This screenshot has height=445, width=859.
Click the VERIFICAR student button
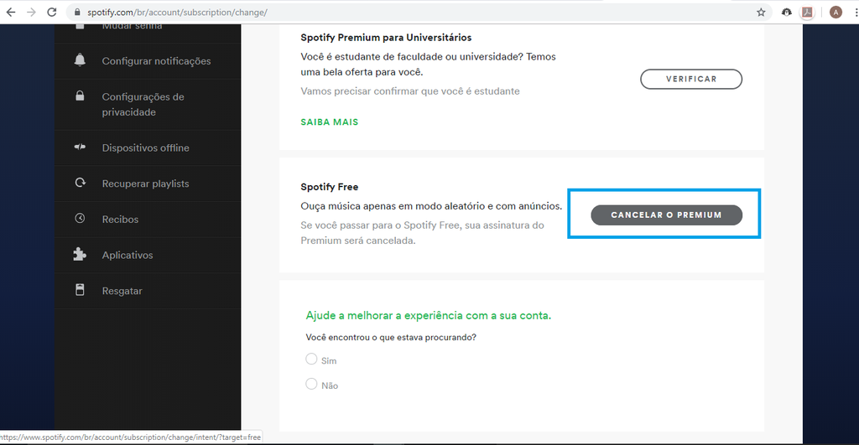691,79
